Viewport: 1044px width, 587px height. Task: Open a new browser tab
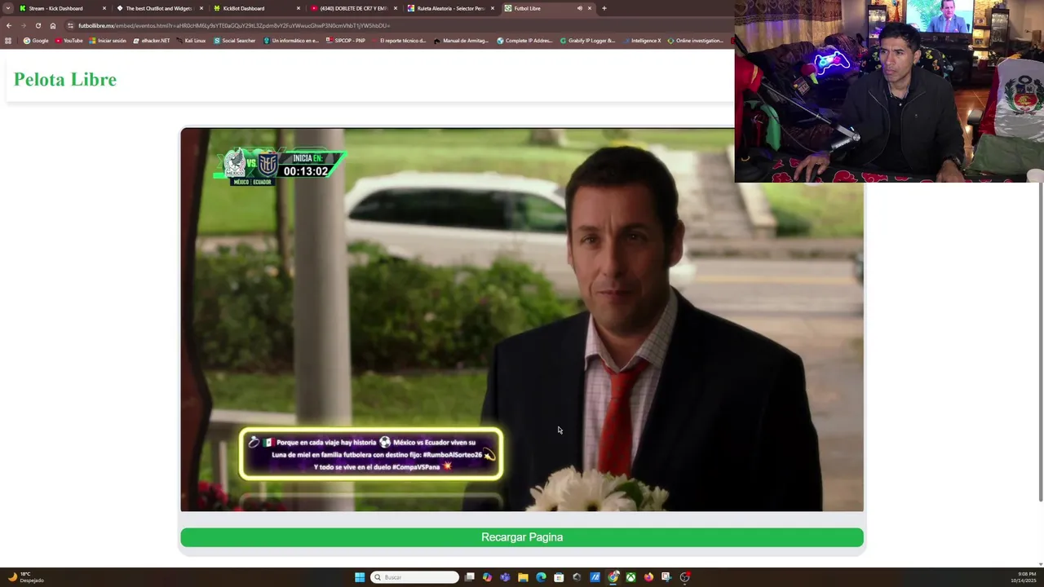(604, 8)
